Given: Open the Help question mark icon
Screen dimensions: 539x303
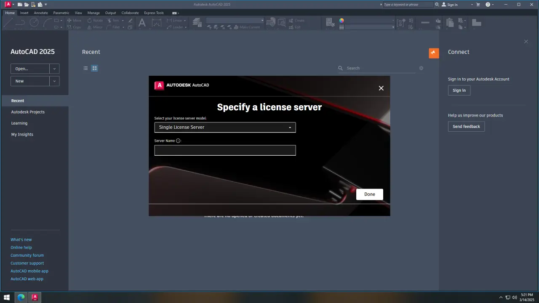Looking at the screenshot, I should click(488, 5).
